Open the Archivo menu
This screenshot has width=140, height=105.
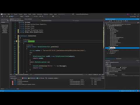(x=5, y=14)
